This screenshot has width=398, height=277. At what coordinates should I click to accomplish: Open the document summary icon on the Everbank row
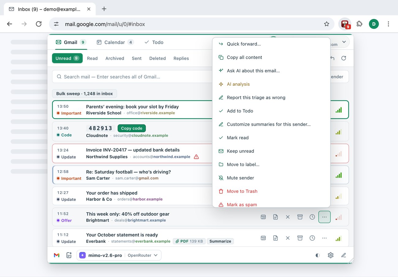276,238
